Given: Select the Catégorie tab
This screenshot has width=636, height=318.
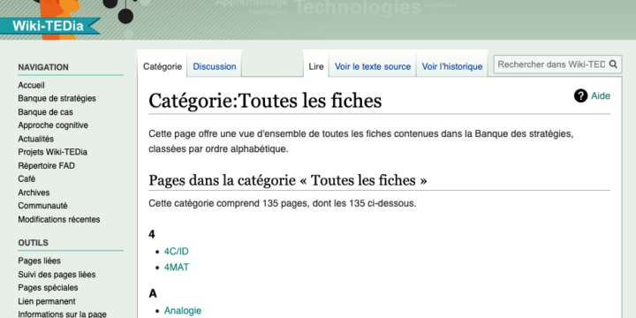Looking at the screenshot, I should point(163,66).
